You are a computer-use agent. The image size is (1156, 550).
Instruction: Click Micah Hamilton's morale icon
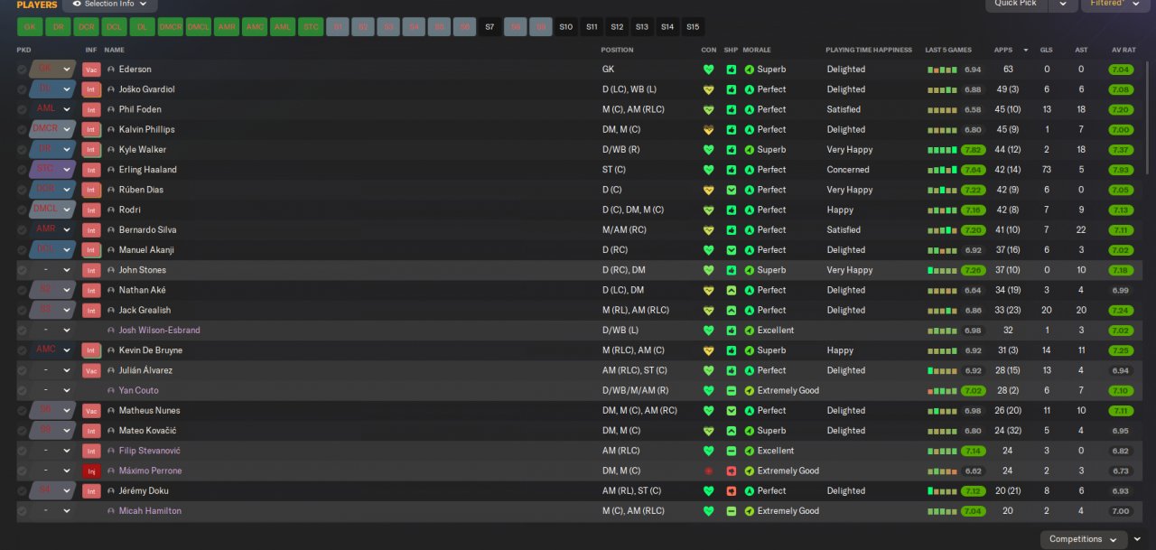(x=749, y=511)
